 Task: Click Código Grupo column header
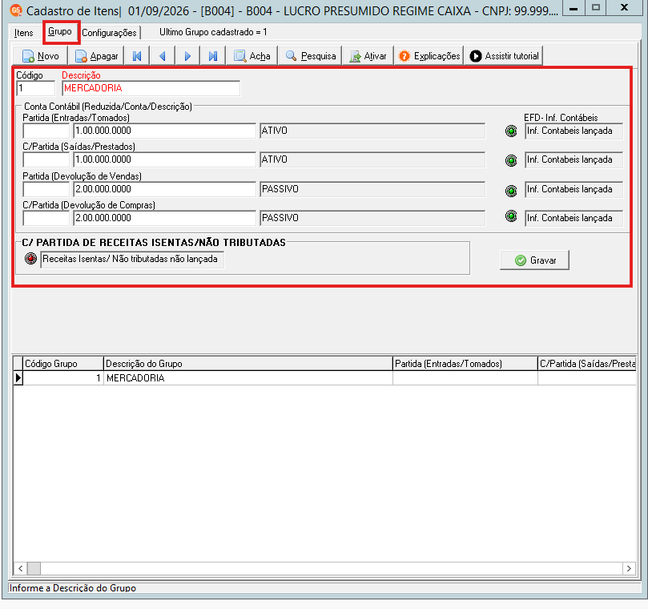[x=62, y=364]
